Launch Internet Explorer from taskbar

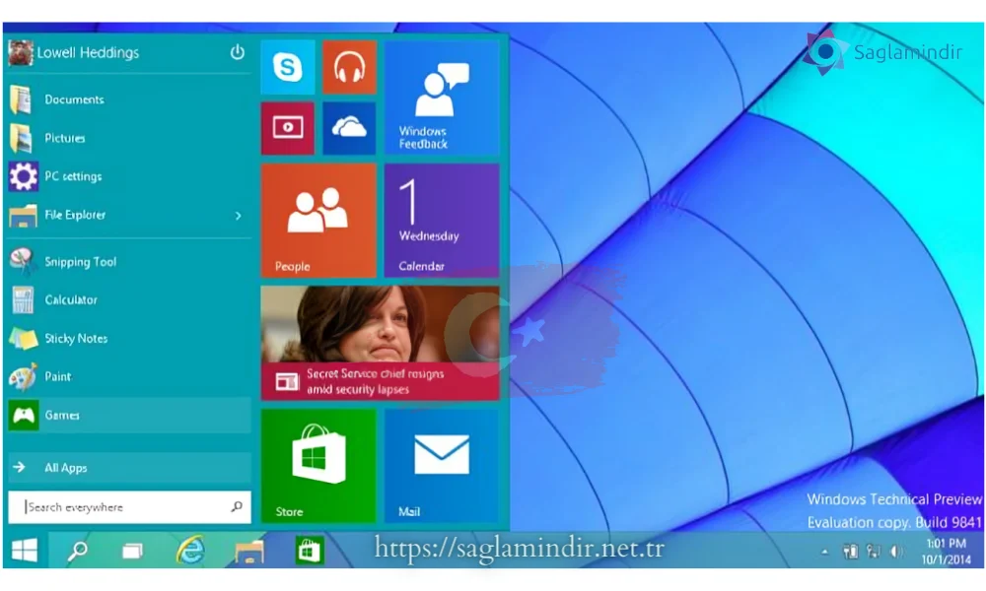point(190,551)
